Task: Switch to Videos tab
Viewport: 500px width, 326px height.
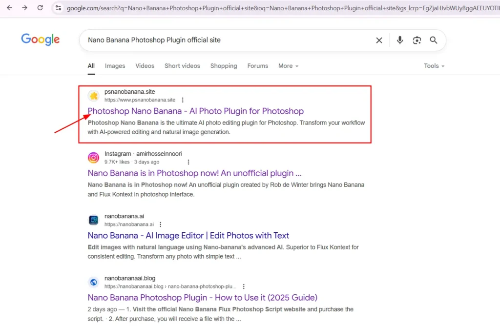Action: [x=145, y=66]
